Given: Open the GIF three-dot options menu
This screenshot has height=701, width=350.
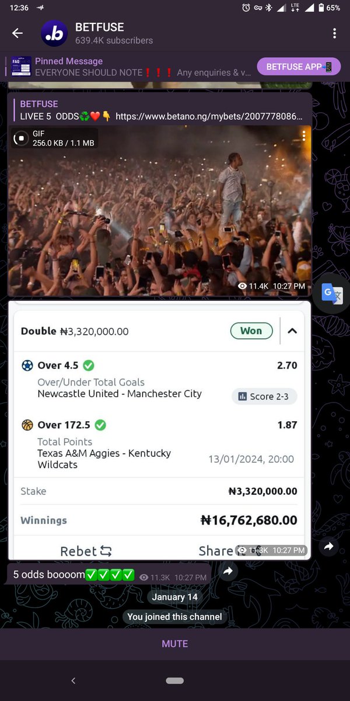Looking at the screenshot, I should click(303, 136).
